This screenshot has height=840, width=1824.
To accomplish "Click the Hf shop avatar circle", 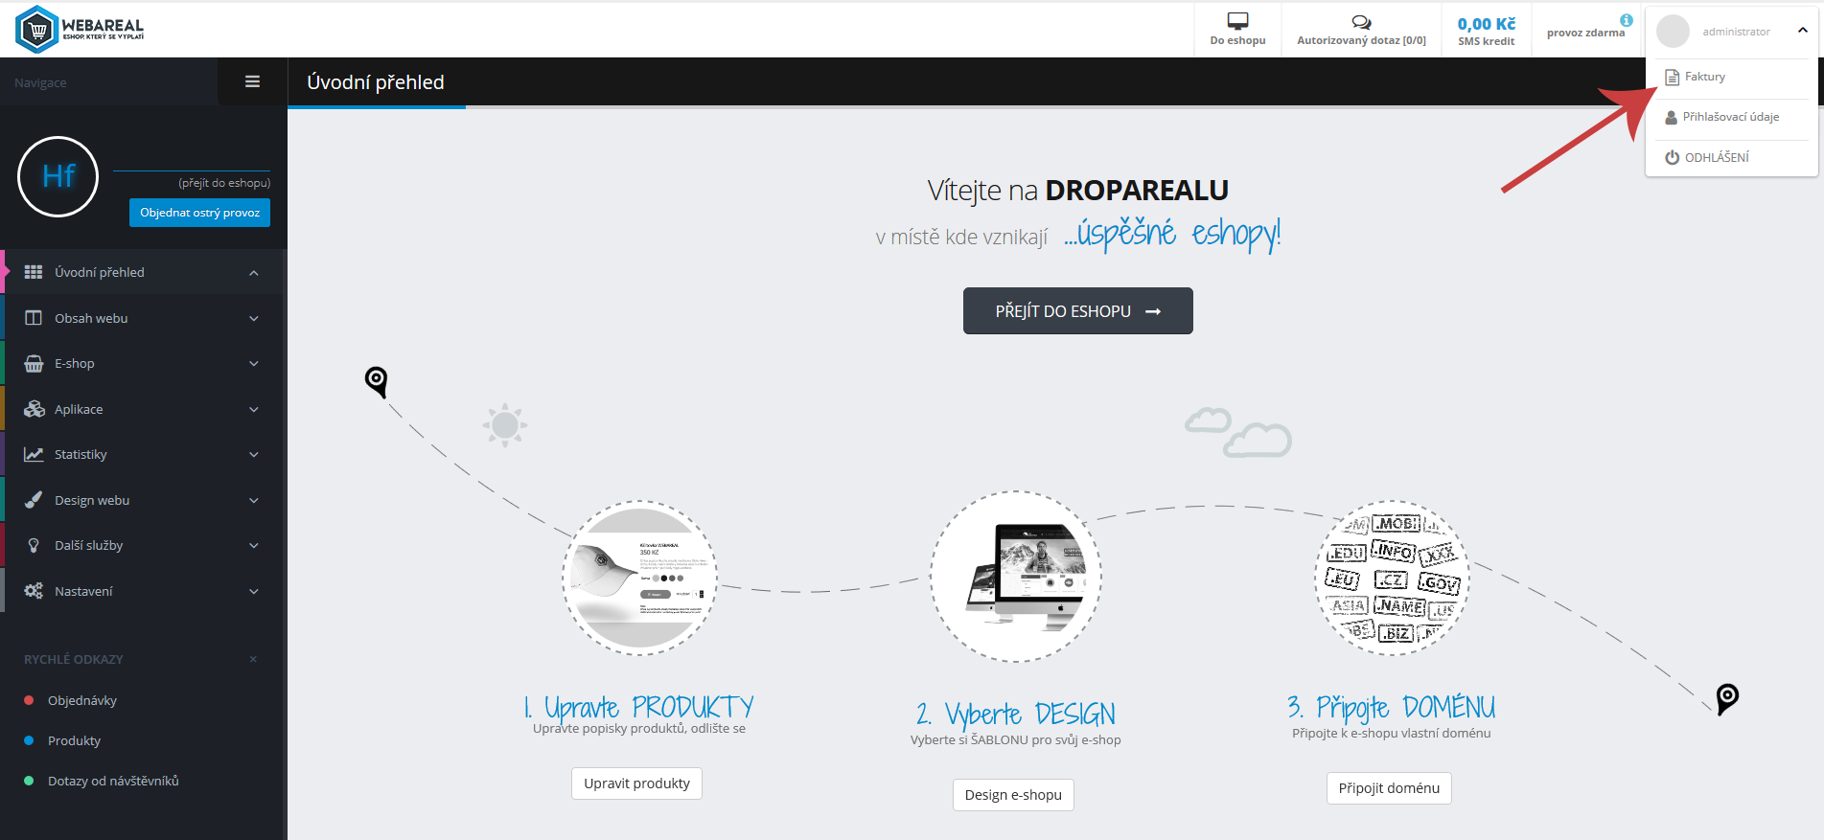I will (58, 176).
